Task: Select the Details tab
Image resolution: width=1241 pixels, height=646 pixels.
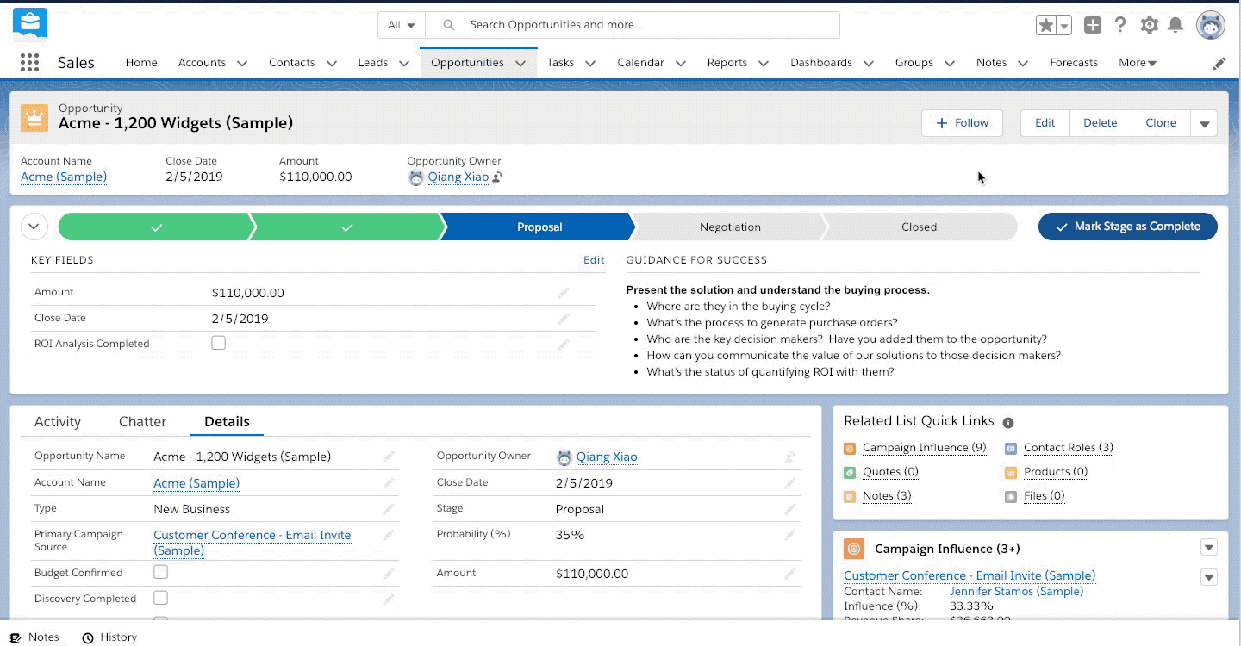Action: [x=228, y=422]
